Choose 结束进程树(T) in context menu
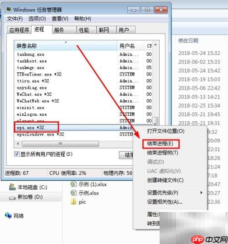This screenshot has width=228, height=244. (x=162, y=152)
